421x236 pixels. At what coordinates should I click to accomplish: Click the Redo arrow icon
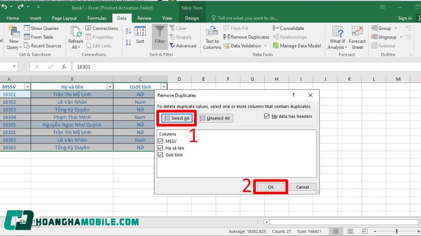pos(21,6)
